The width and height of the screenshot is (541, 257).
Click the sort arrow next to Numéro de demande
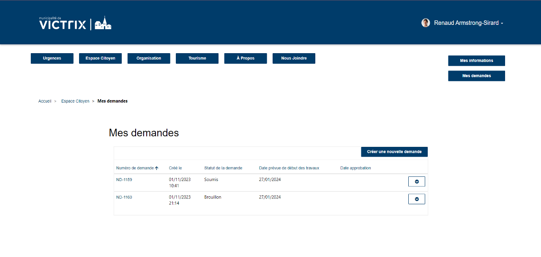(x=157, y=168)
